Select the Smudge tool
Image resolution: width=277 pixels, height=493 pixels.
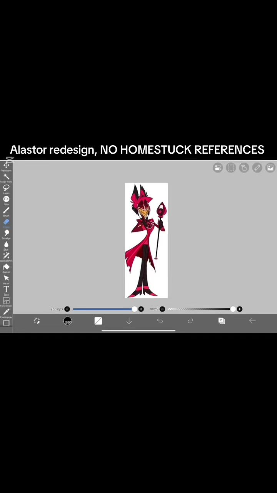[x=6, y=234]
